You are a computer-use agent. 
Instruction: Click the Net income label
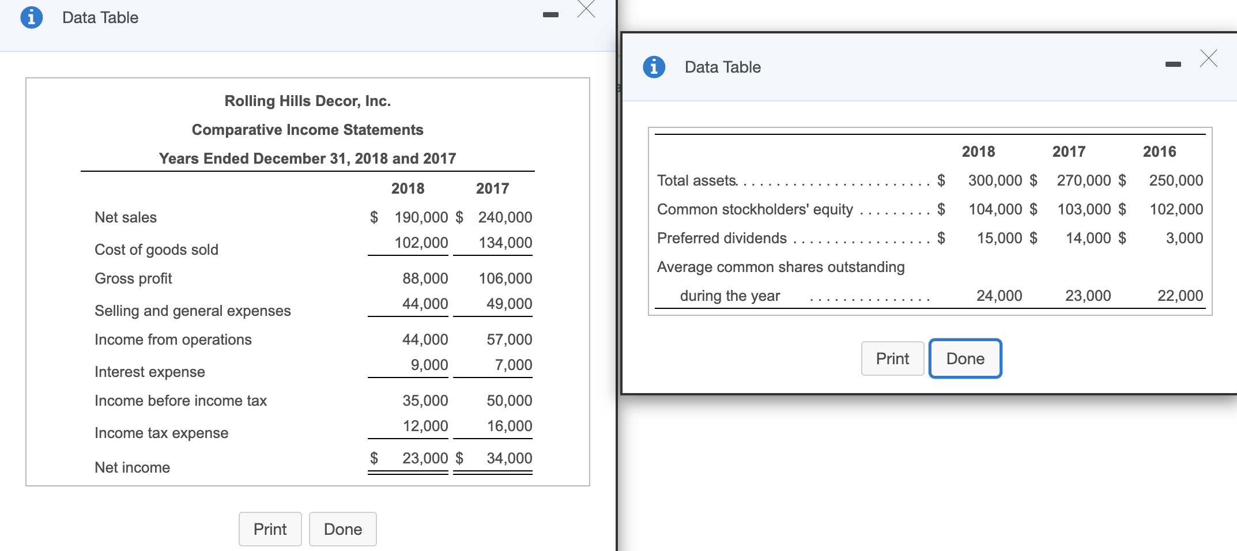[x=132, y=467]
